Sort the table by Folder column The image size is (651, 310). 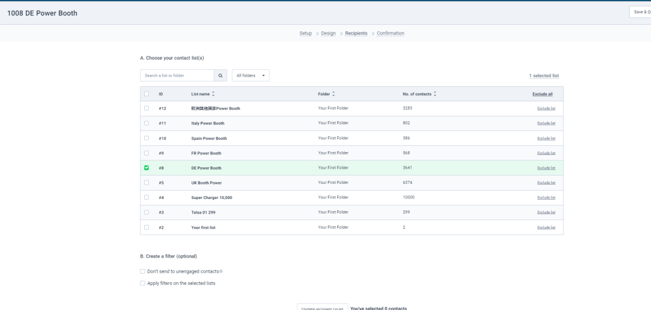pos(334,94)
